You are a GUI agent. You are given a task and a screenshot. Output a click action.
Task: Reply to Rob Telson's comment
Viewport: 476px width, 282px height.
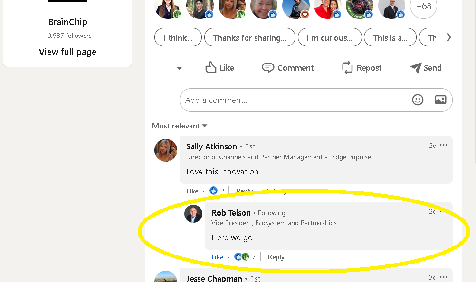pos(276,257)
